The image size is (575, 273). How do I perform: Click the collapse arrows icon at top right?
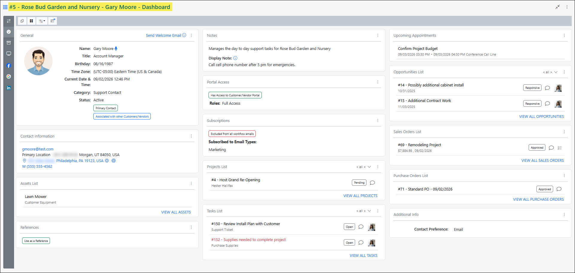(558, 7)
